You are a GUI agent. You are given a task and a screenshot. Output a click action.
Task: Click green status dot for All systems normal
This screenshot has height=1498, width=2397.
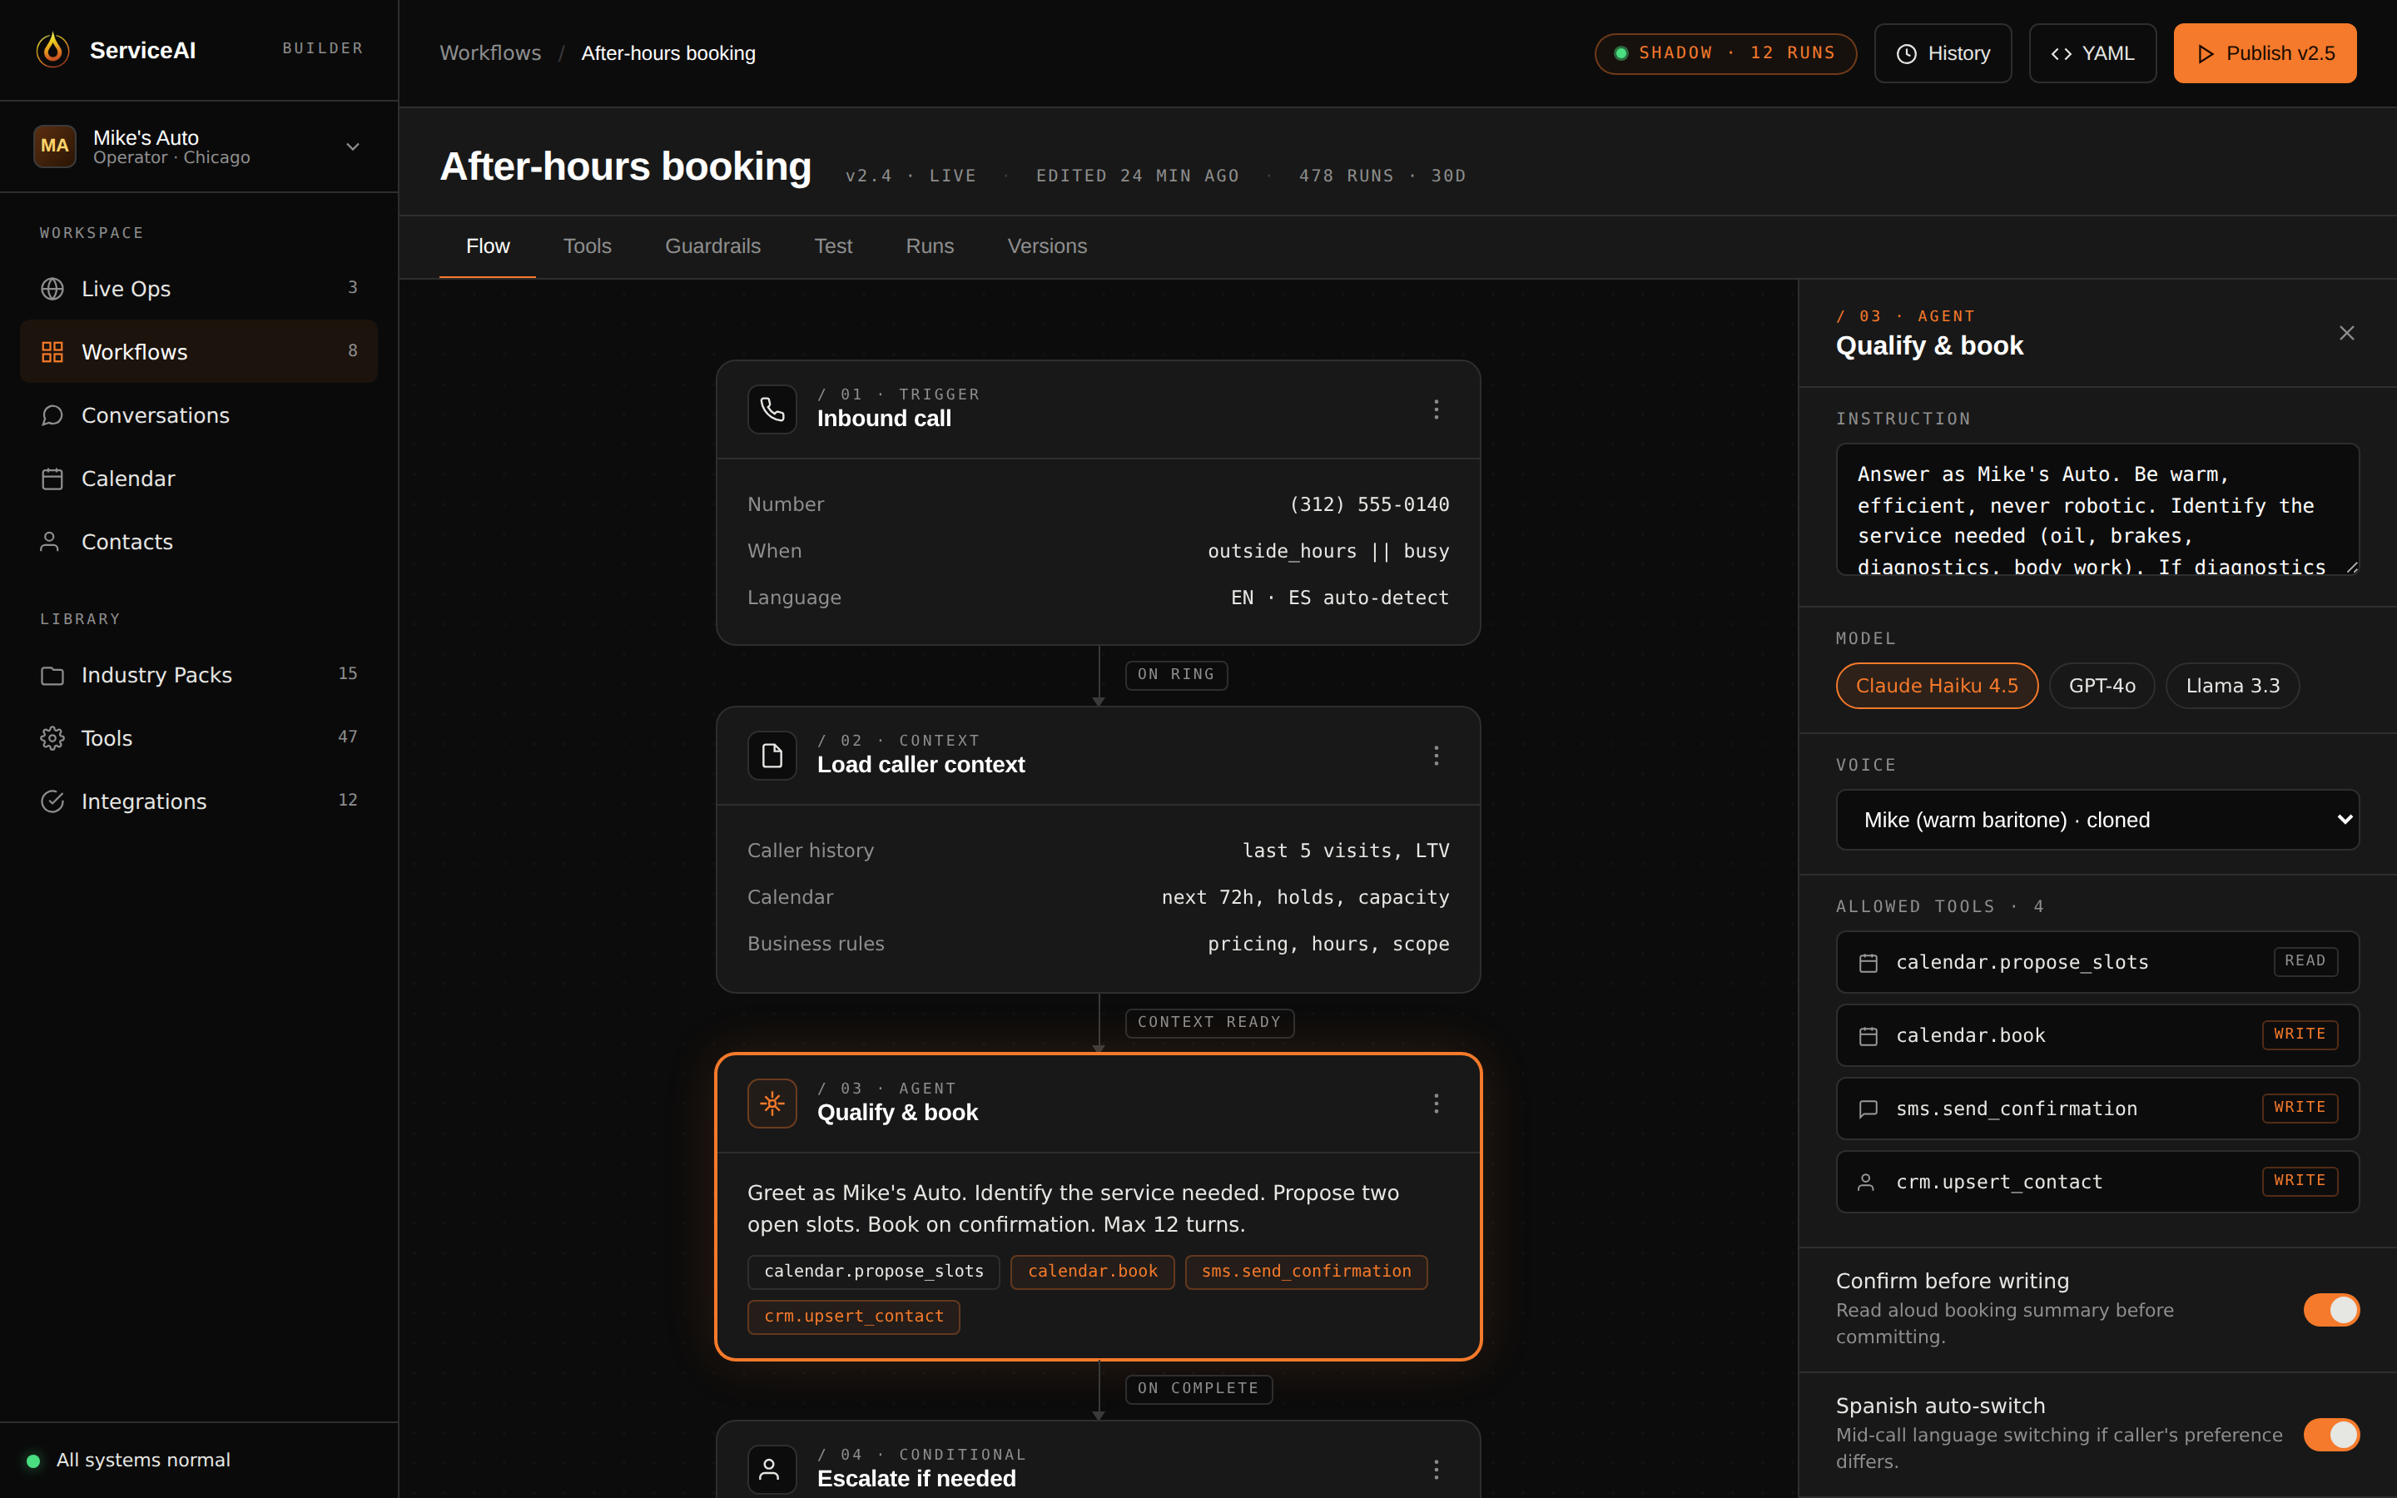pos(32,1461)
